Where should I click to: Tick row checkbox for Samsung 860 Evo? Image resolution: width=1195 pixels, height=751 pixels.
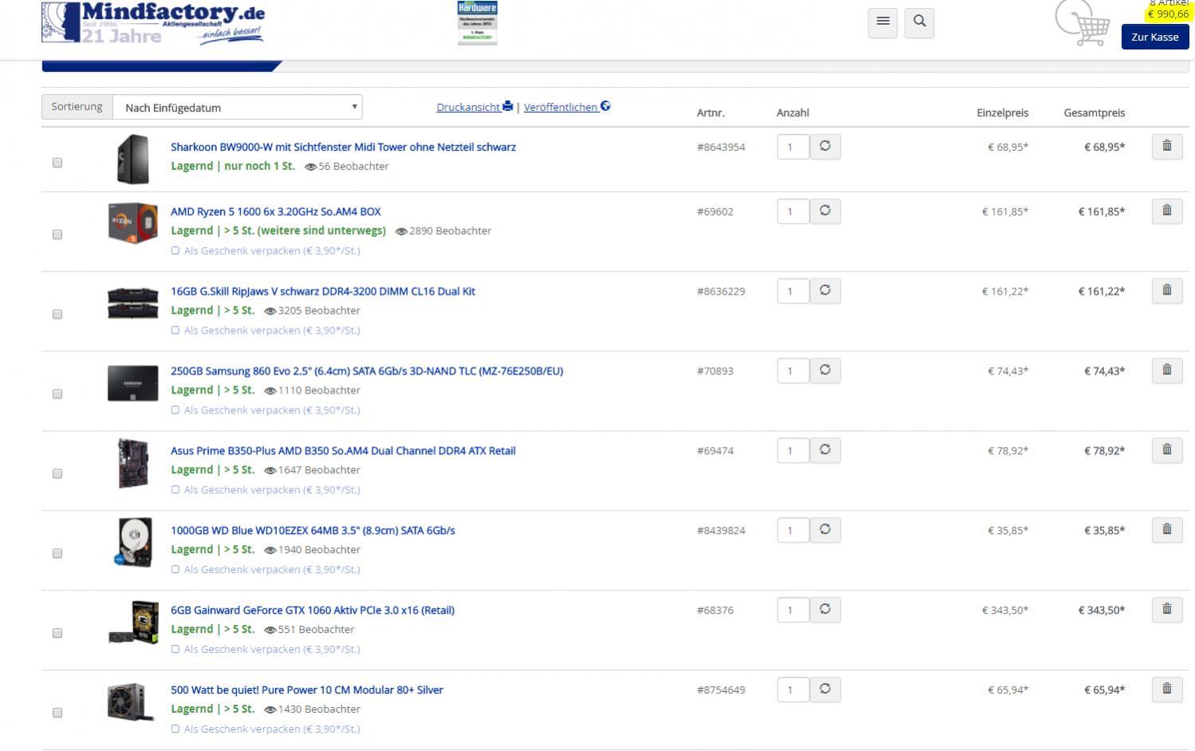[57, 394]
